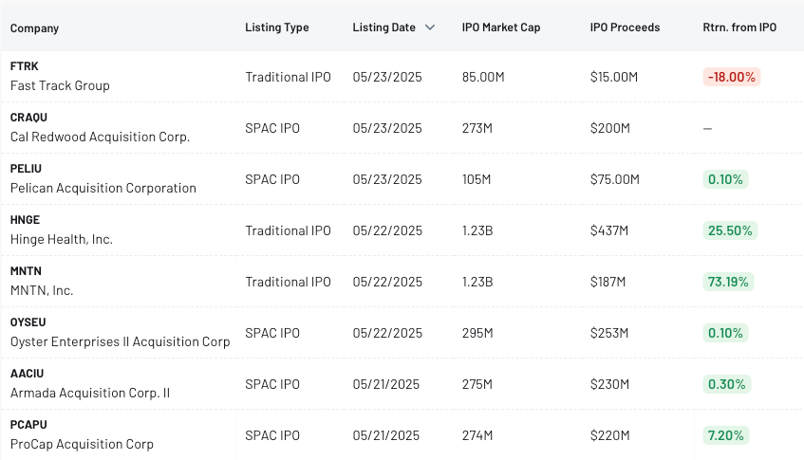Select Oyster Enterprises II Acquisition Corp

tap(120, 341)
